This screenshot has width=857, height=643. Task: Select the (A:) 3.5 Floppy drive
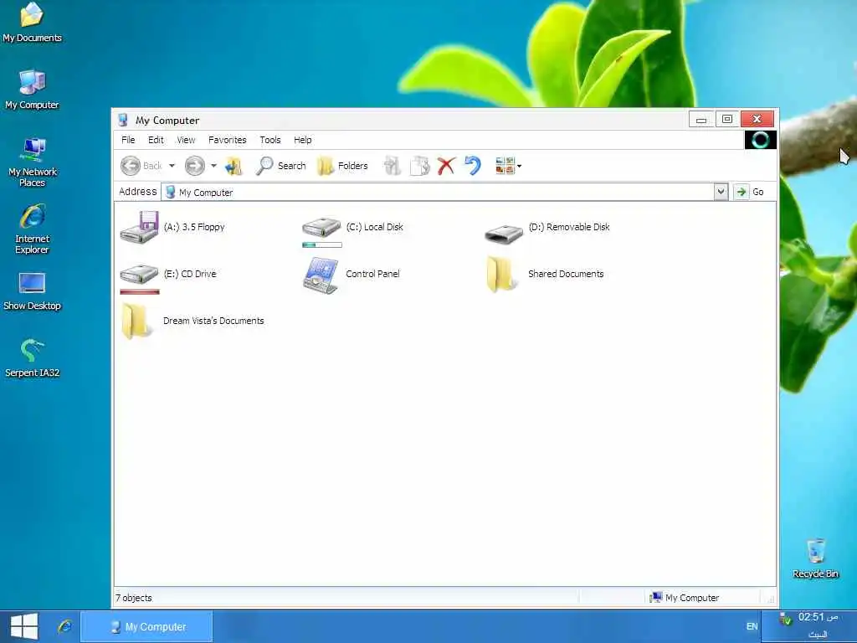(172, 227)
